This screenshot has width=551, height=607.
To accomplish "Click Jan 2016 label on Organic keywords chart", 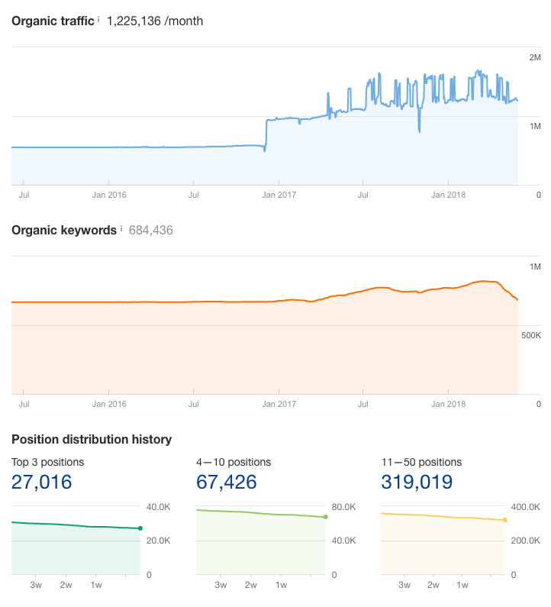I will click(109, 404).
